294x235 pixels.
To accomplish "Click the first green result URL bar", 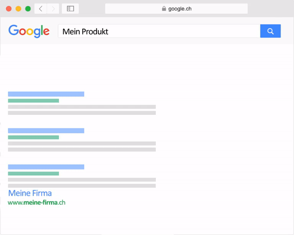I will (33, 101).
